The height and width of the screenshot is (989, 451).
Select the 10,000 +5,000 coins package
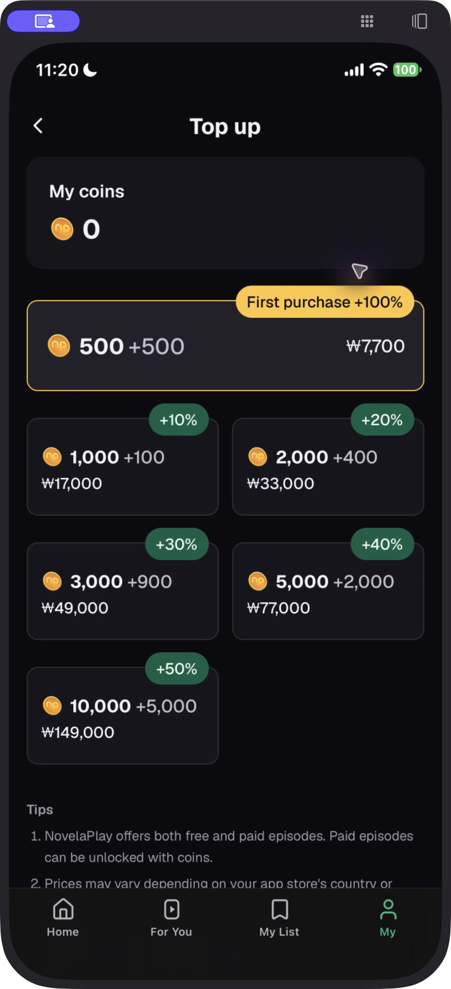point(123,716)
